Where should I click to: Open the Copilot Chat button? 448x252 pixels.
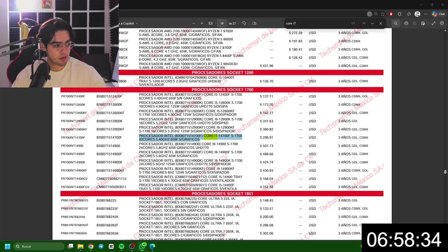point(438,14)
